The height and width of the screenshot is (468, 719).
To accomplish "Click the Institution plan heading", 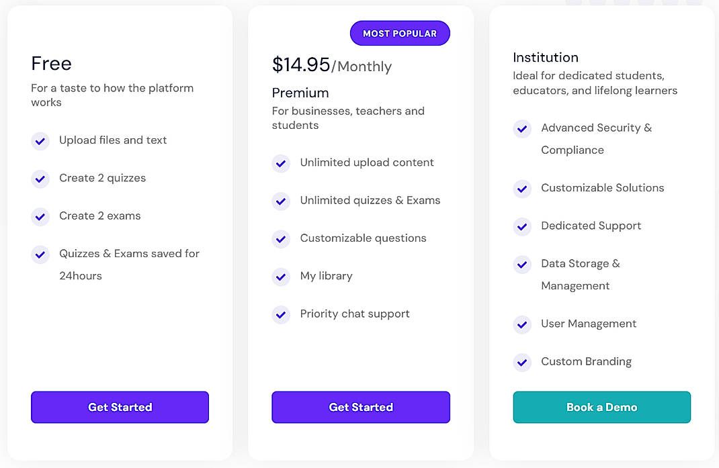I will tap(546, 58).
